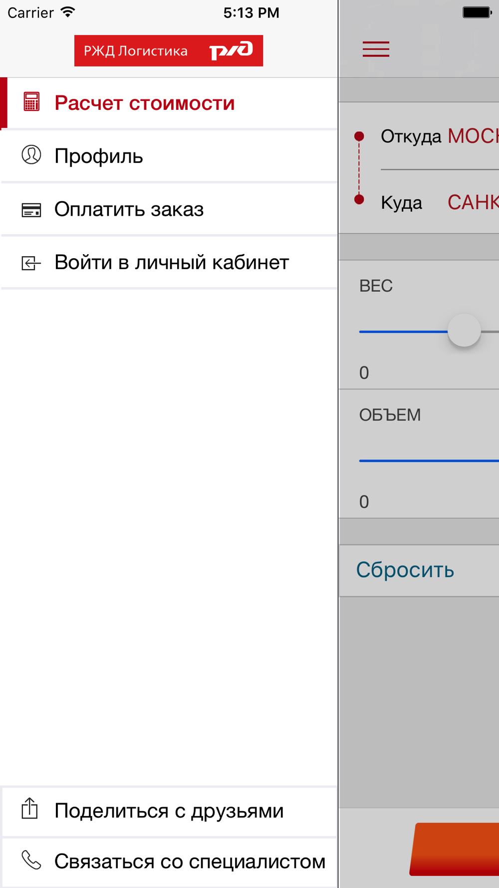Click the phone handset icon
The width and height of the screenshot is (499, 888).
coord(31,861)
